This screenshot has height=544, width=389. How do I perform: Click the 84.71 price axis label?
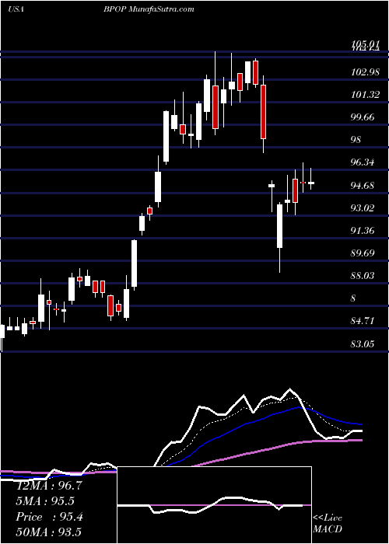coord(363,320)
